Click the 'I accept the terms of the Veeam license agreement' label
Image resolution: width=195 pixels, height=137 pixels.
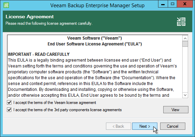(x=55, y=103)
